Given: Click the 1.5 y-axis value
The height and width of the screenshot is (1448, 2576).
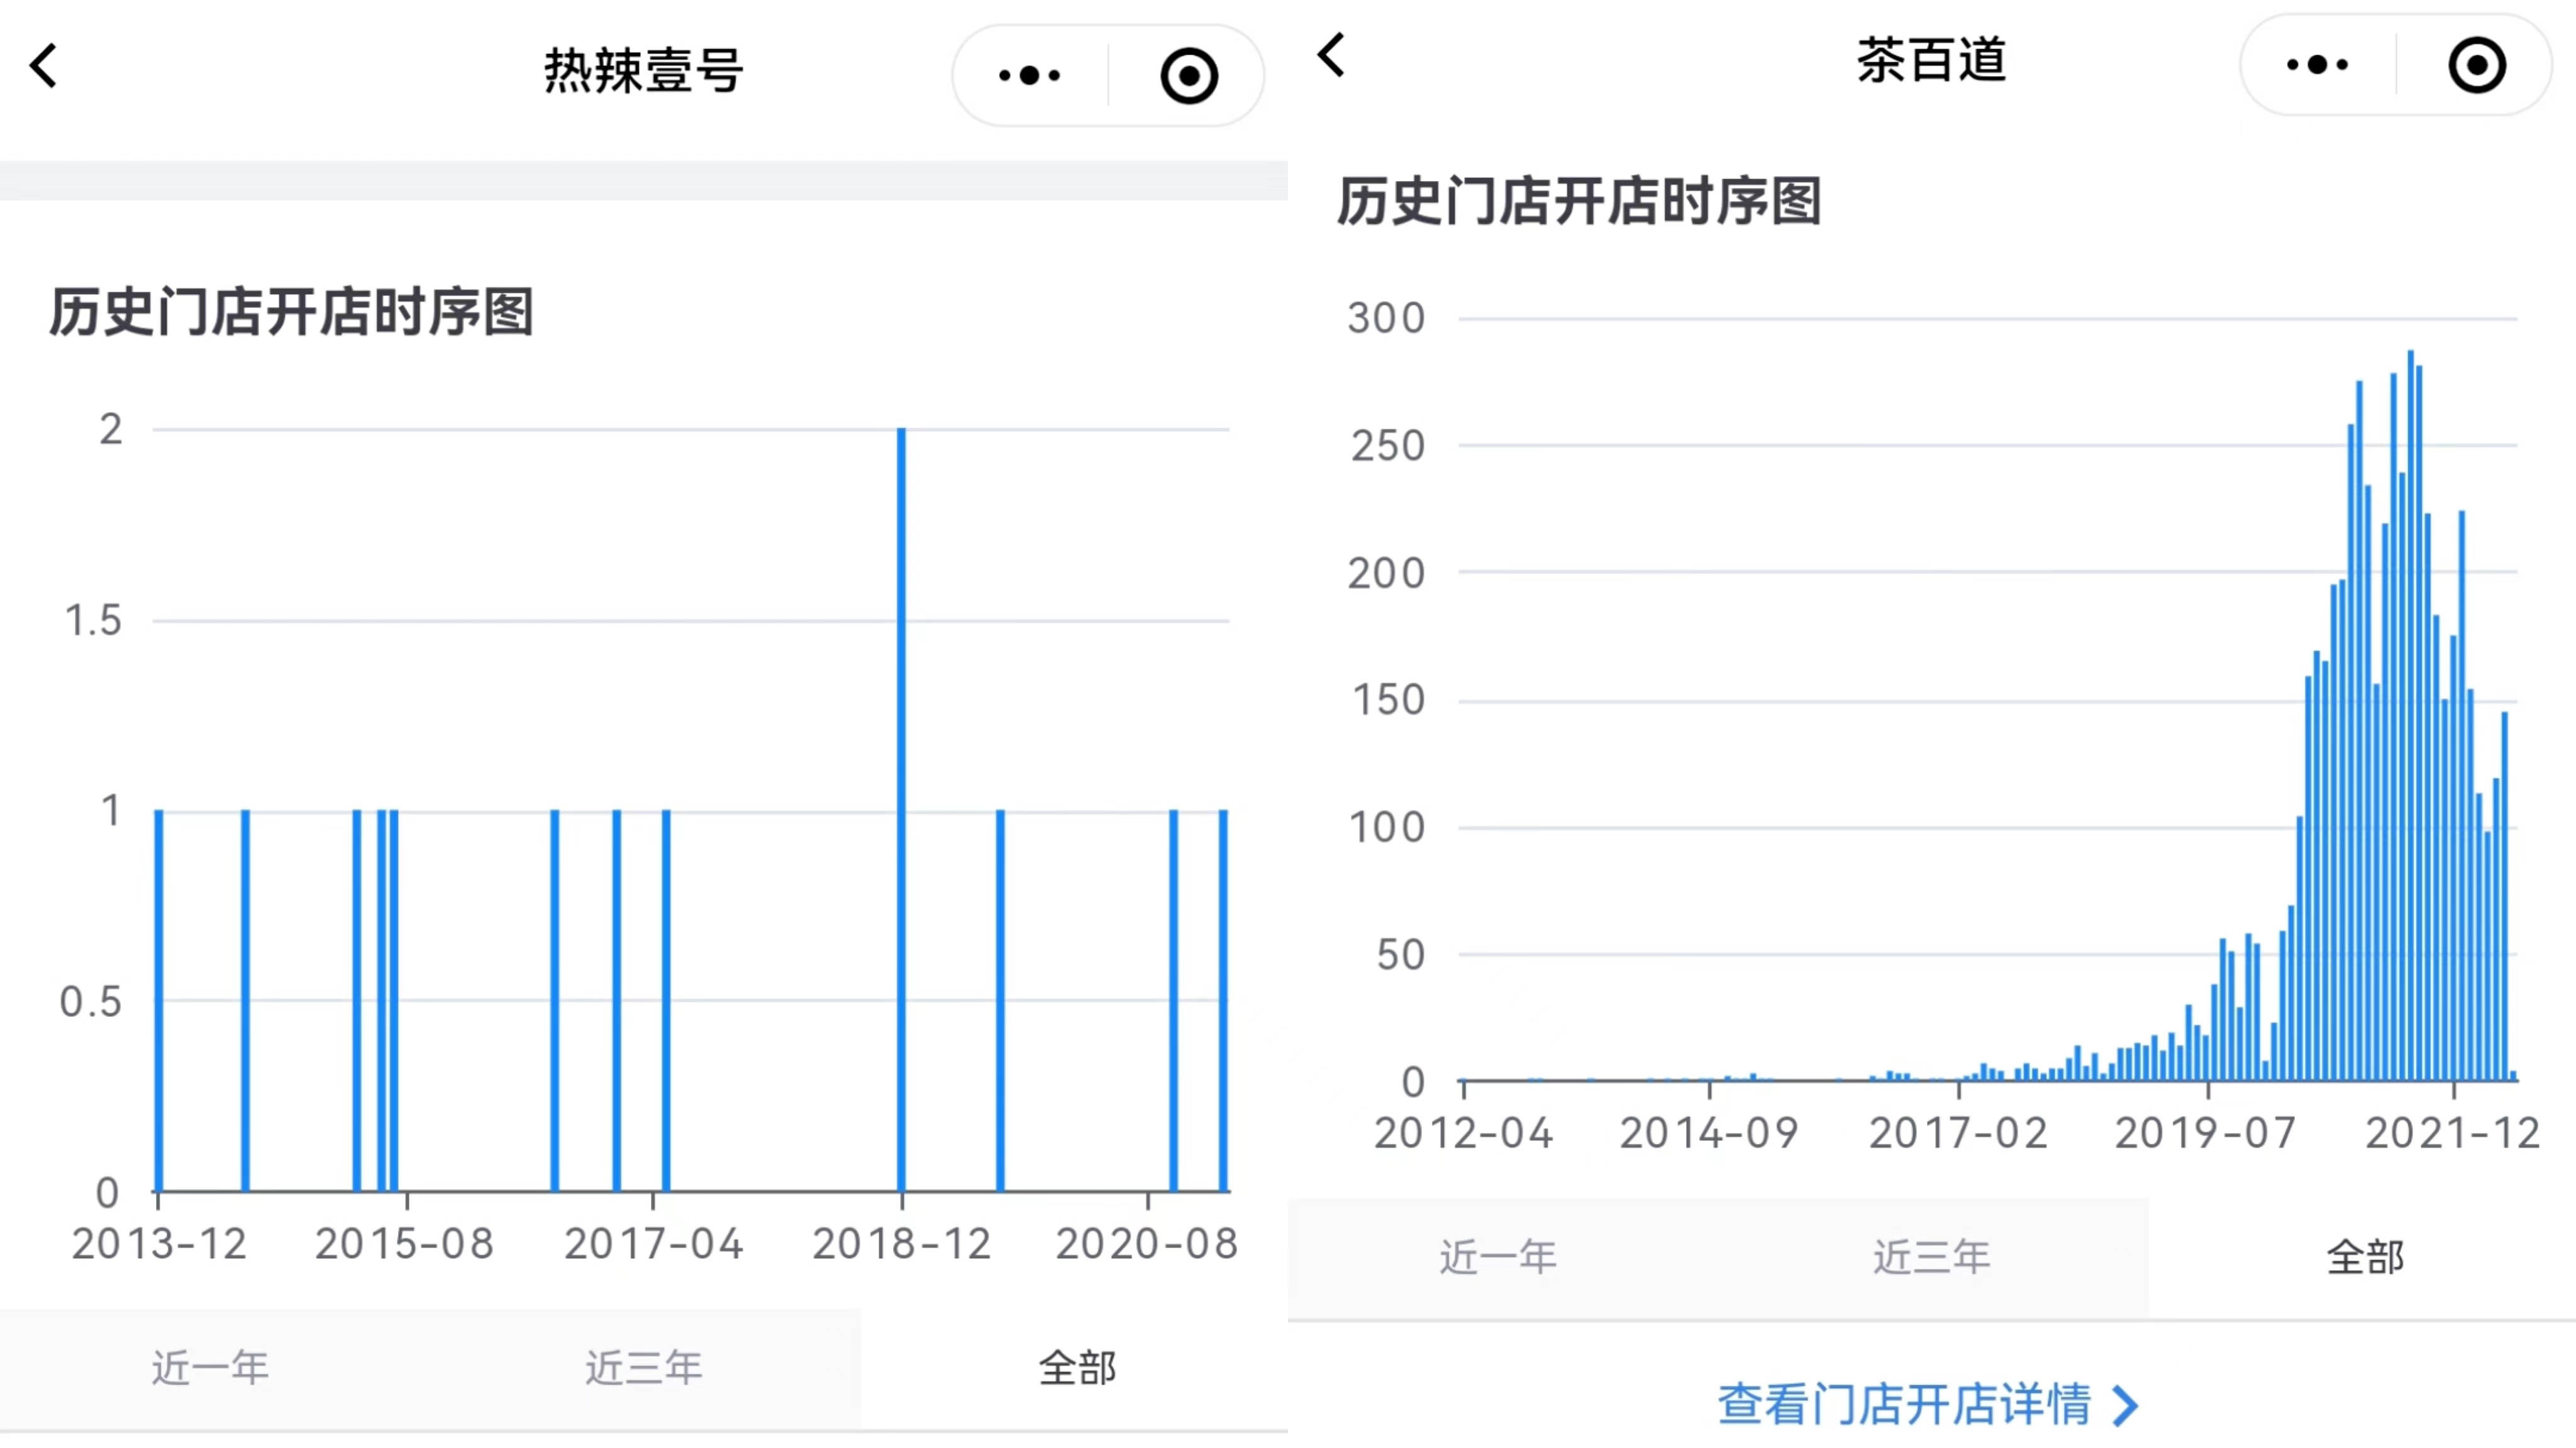Looking at the screenshot, I should [93, 620].
